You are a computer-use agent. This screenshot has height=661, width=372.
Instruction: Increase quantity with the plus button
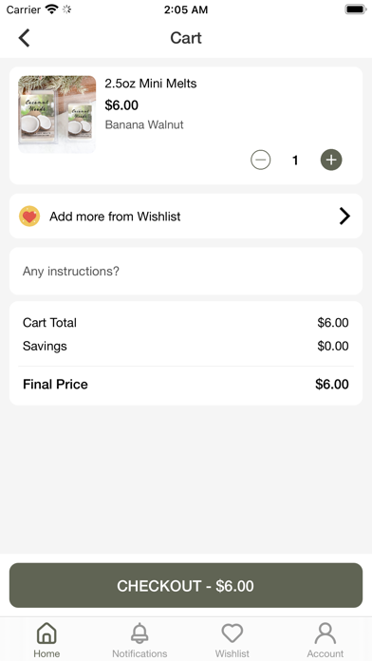tap(331, 160)
